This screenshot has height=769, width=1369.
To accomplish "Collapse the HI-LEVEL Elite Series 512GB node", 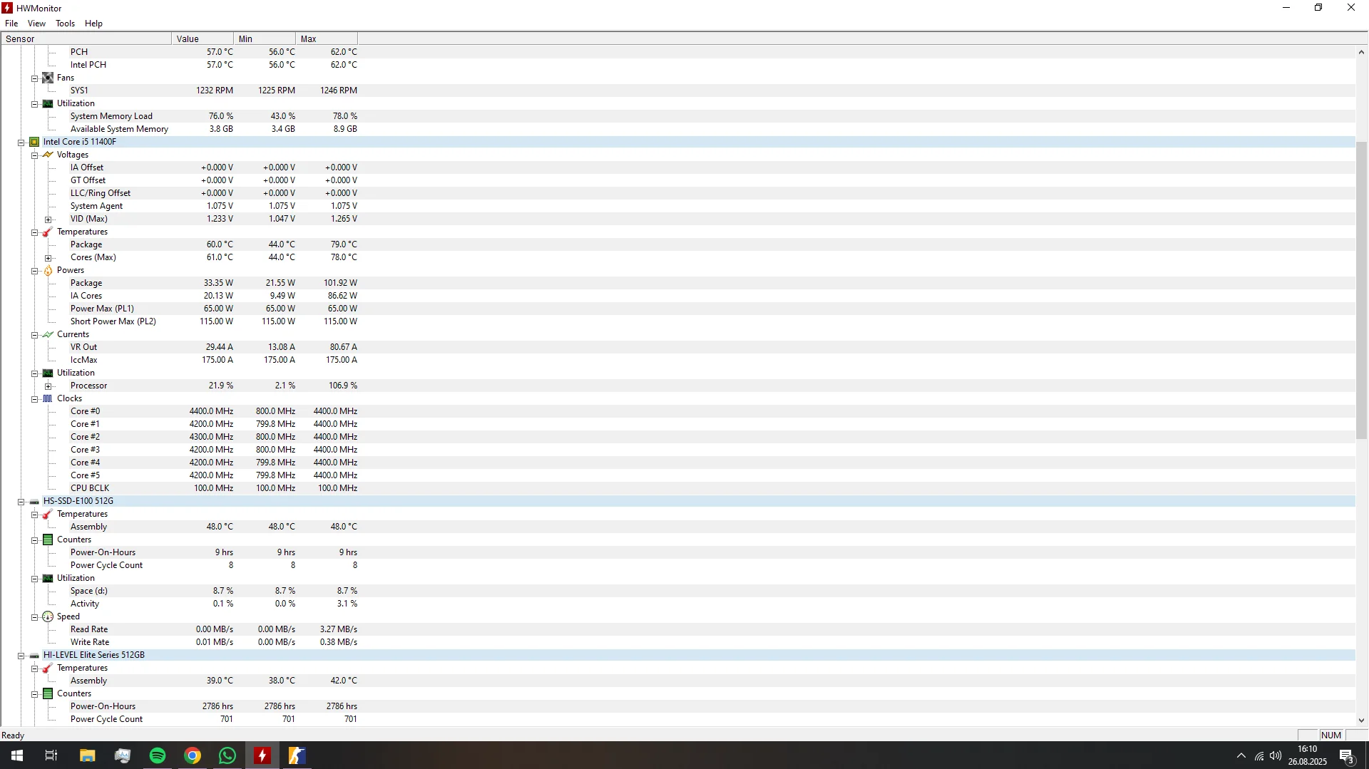I will [x=21, y=656].
